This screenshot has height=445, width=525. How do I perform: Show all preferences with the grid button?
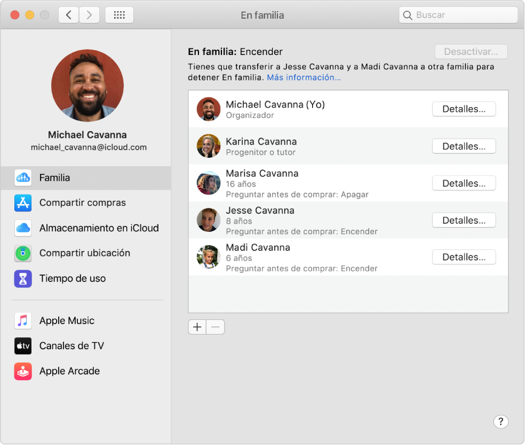(119, 15)
